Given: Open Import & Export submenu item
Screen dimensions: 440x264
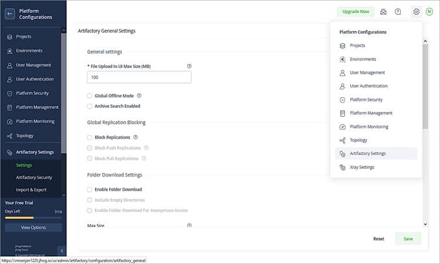Looking at the screenshot, I should (x=31, y=189).
